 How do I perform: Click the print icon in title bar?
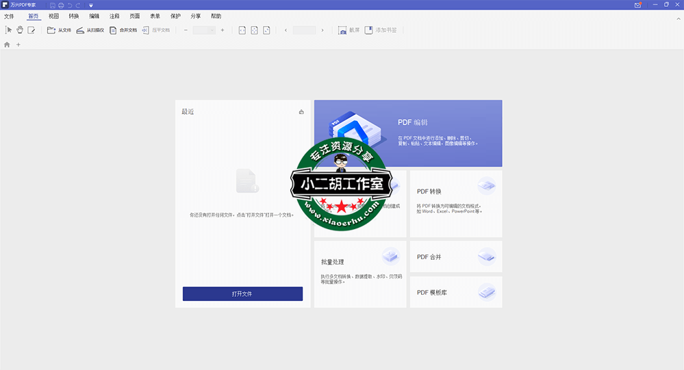pos(61,5)
